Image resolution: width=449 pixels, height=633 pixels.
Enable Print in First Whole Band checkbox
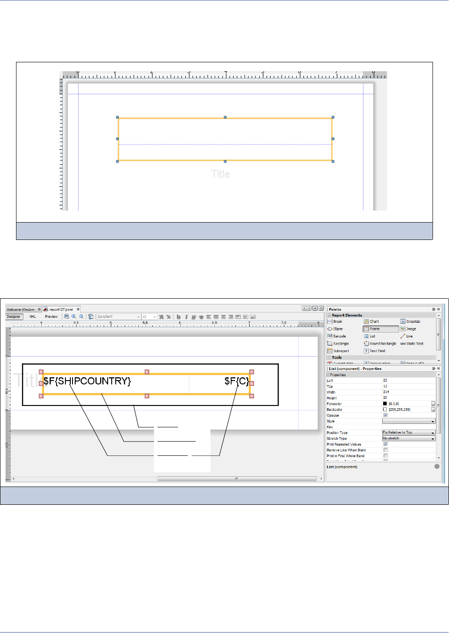tap(385, 456)
